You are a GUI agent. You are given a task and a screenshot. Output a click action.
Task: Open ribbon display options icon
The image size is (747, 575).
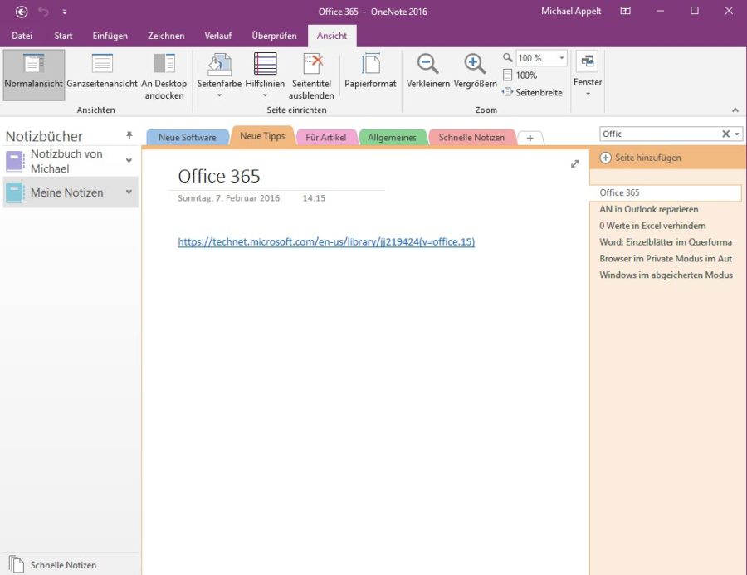pyautogui.click(x=626, y=11)
